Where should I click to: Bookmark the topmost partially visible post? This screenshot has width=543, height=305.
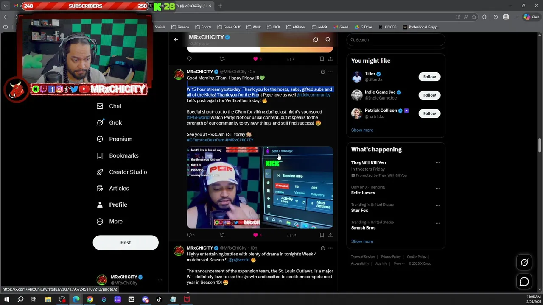(322, 59)
